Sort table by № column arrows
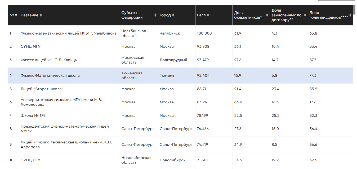The height and width of the screenshot is (169, 357). (16, 15)
